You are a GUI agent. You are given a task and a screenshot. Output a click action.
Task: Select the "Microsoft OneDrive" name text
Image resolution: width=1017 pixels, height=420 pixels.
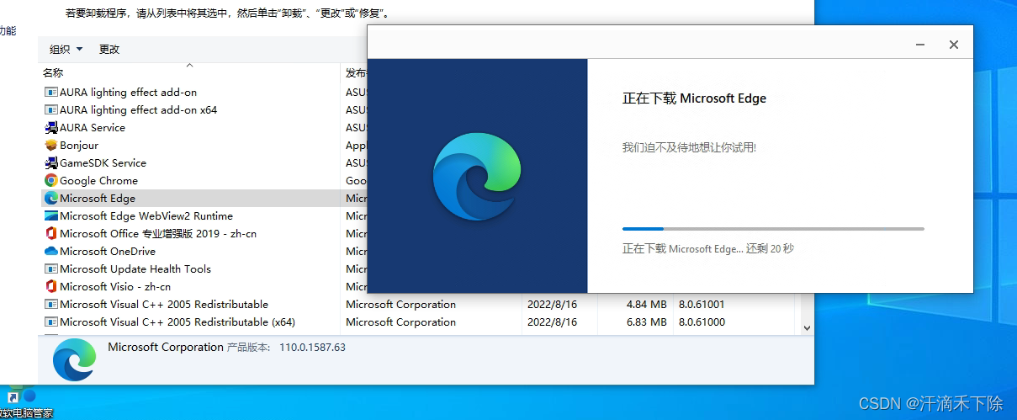coord(108,252)
